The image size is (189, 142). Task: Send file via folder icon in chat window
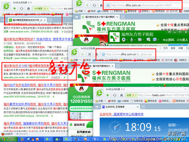140,40
